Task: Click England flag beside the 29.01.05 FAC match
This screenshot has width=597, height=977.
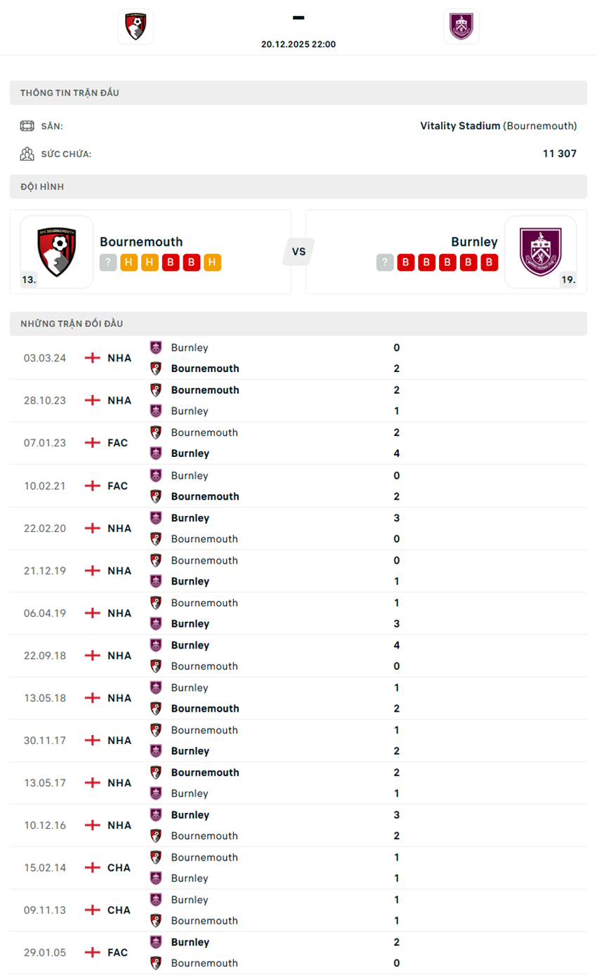Action: [x=91, y=952]
